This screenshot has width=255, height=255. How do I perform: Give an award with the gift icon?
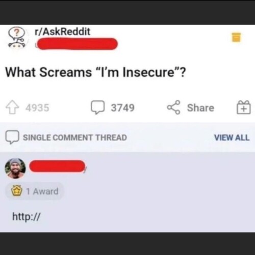[244, 107]
